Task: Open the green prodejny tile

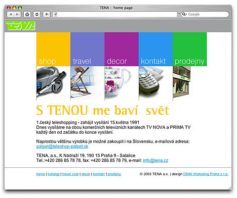Action: tap(190, 49)
